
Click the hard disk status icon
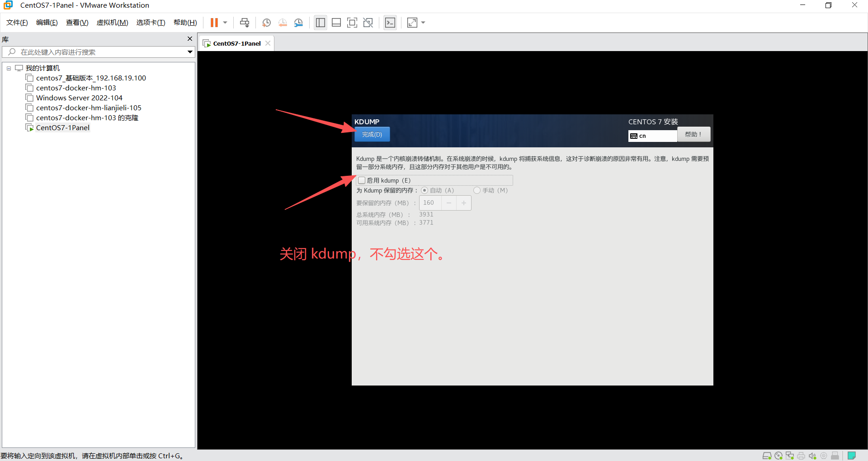(767, 456)
